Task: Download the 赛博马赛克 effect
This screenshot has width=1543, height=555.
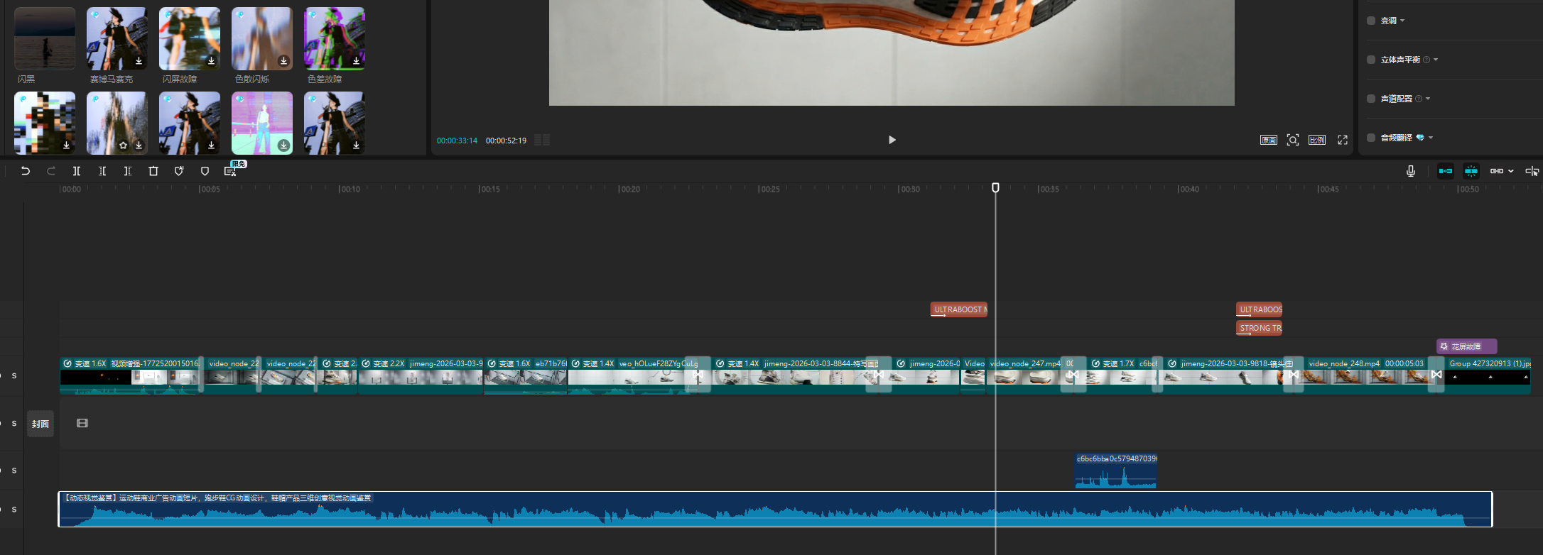Action: point(139,61)
